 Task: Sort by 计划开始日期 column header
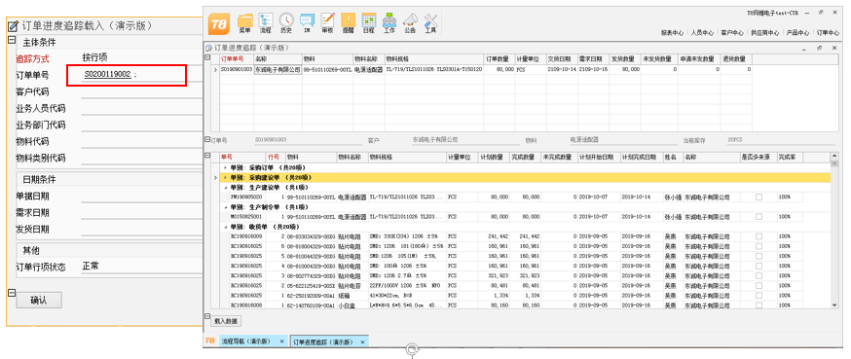599,157
